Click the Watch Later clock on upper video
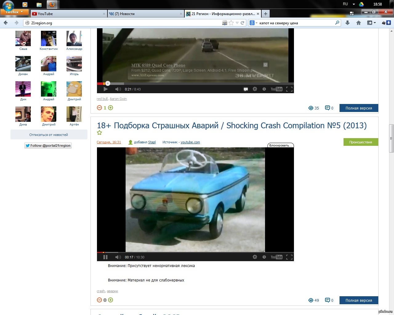The height and width of the screenshot is (315, 394). [x=264, y=89]
